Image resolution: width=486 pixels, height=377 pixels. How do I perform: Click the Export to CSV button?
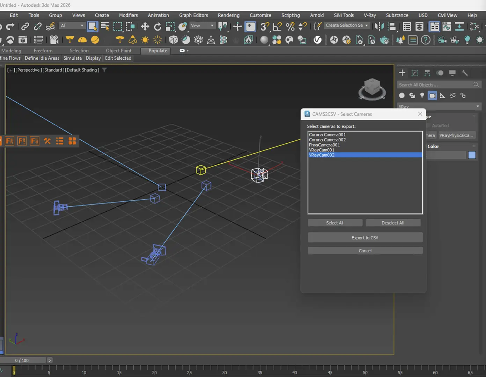[x=365, y=238]
